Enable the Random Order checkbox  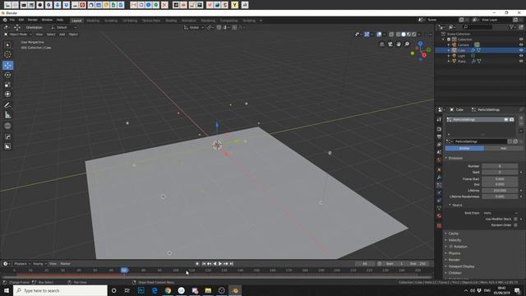click(515, 224)
